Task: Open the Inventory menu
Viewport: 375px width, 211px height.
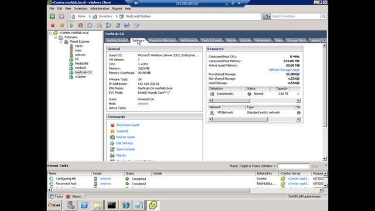Action: click(x=81, y=8)
